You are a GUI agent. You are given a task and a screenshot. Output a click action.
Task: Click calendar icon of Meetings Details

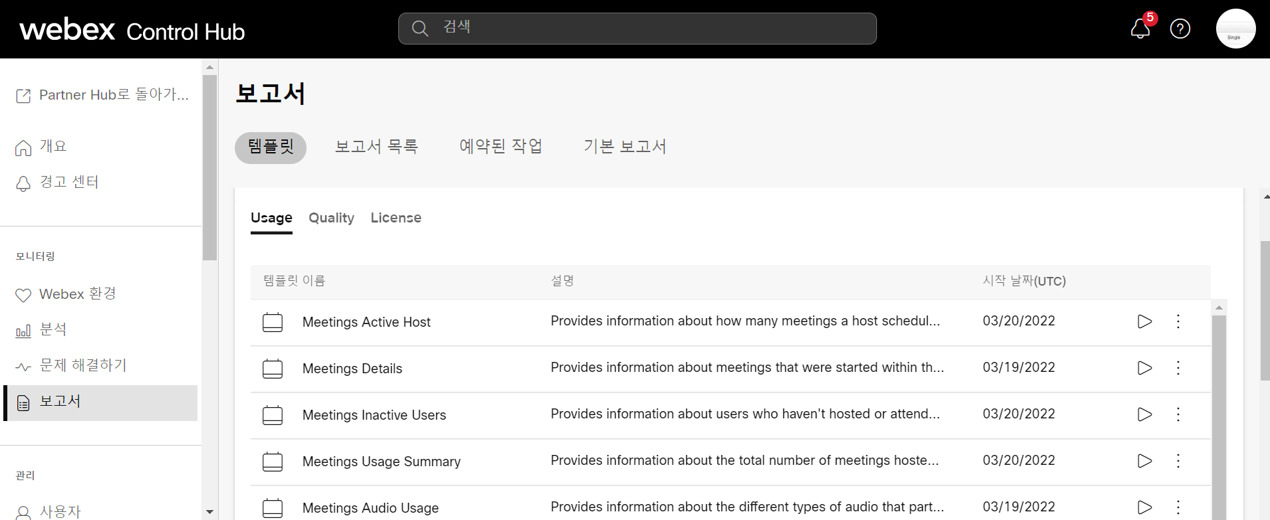point(273,369)
